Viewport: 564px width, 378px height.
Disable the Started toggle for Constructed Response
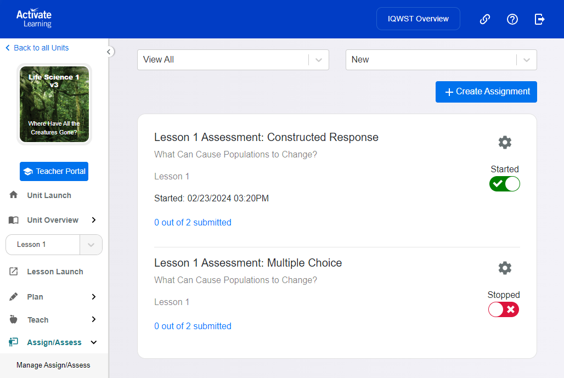[x=504, y=184]
